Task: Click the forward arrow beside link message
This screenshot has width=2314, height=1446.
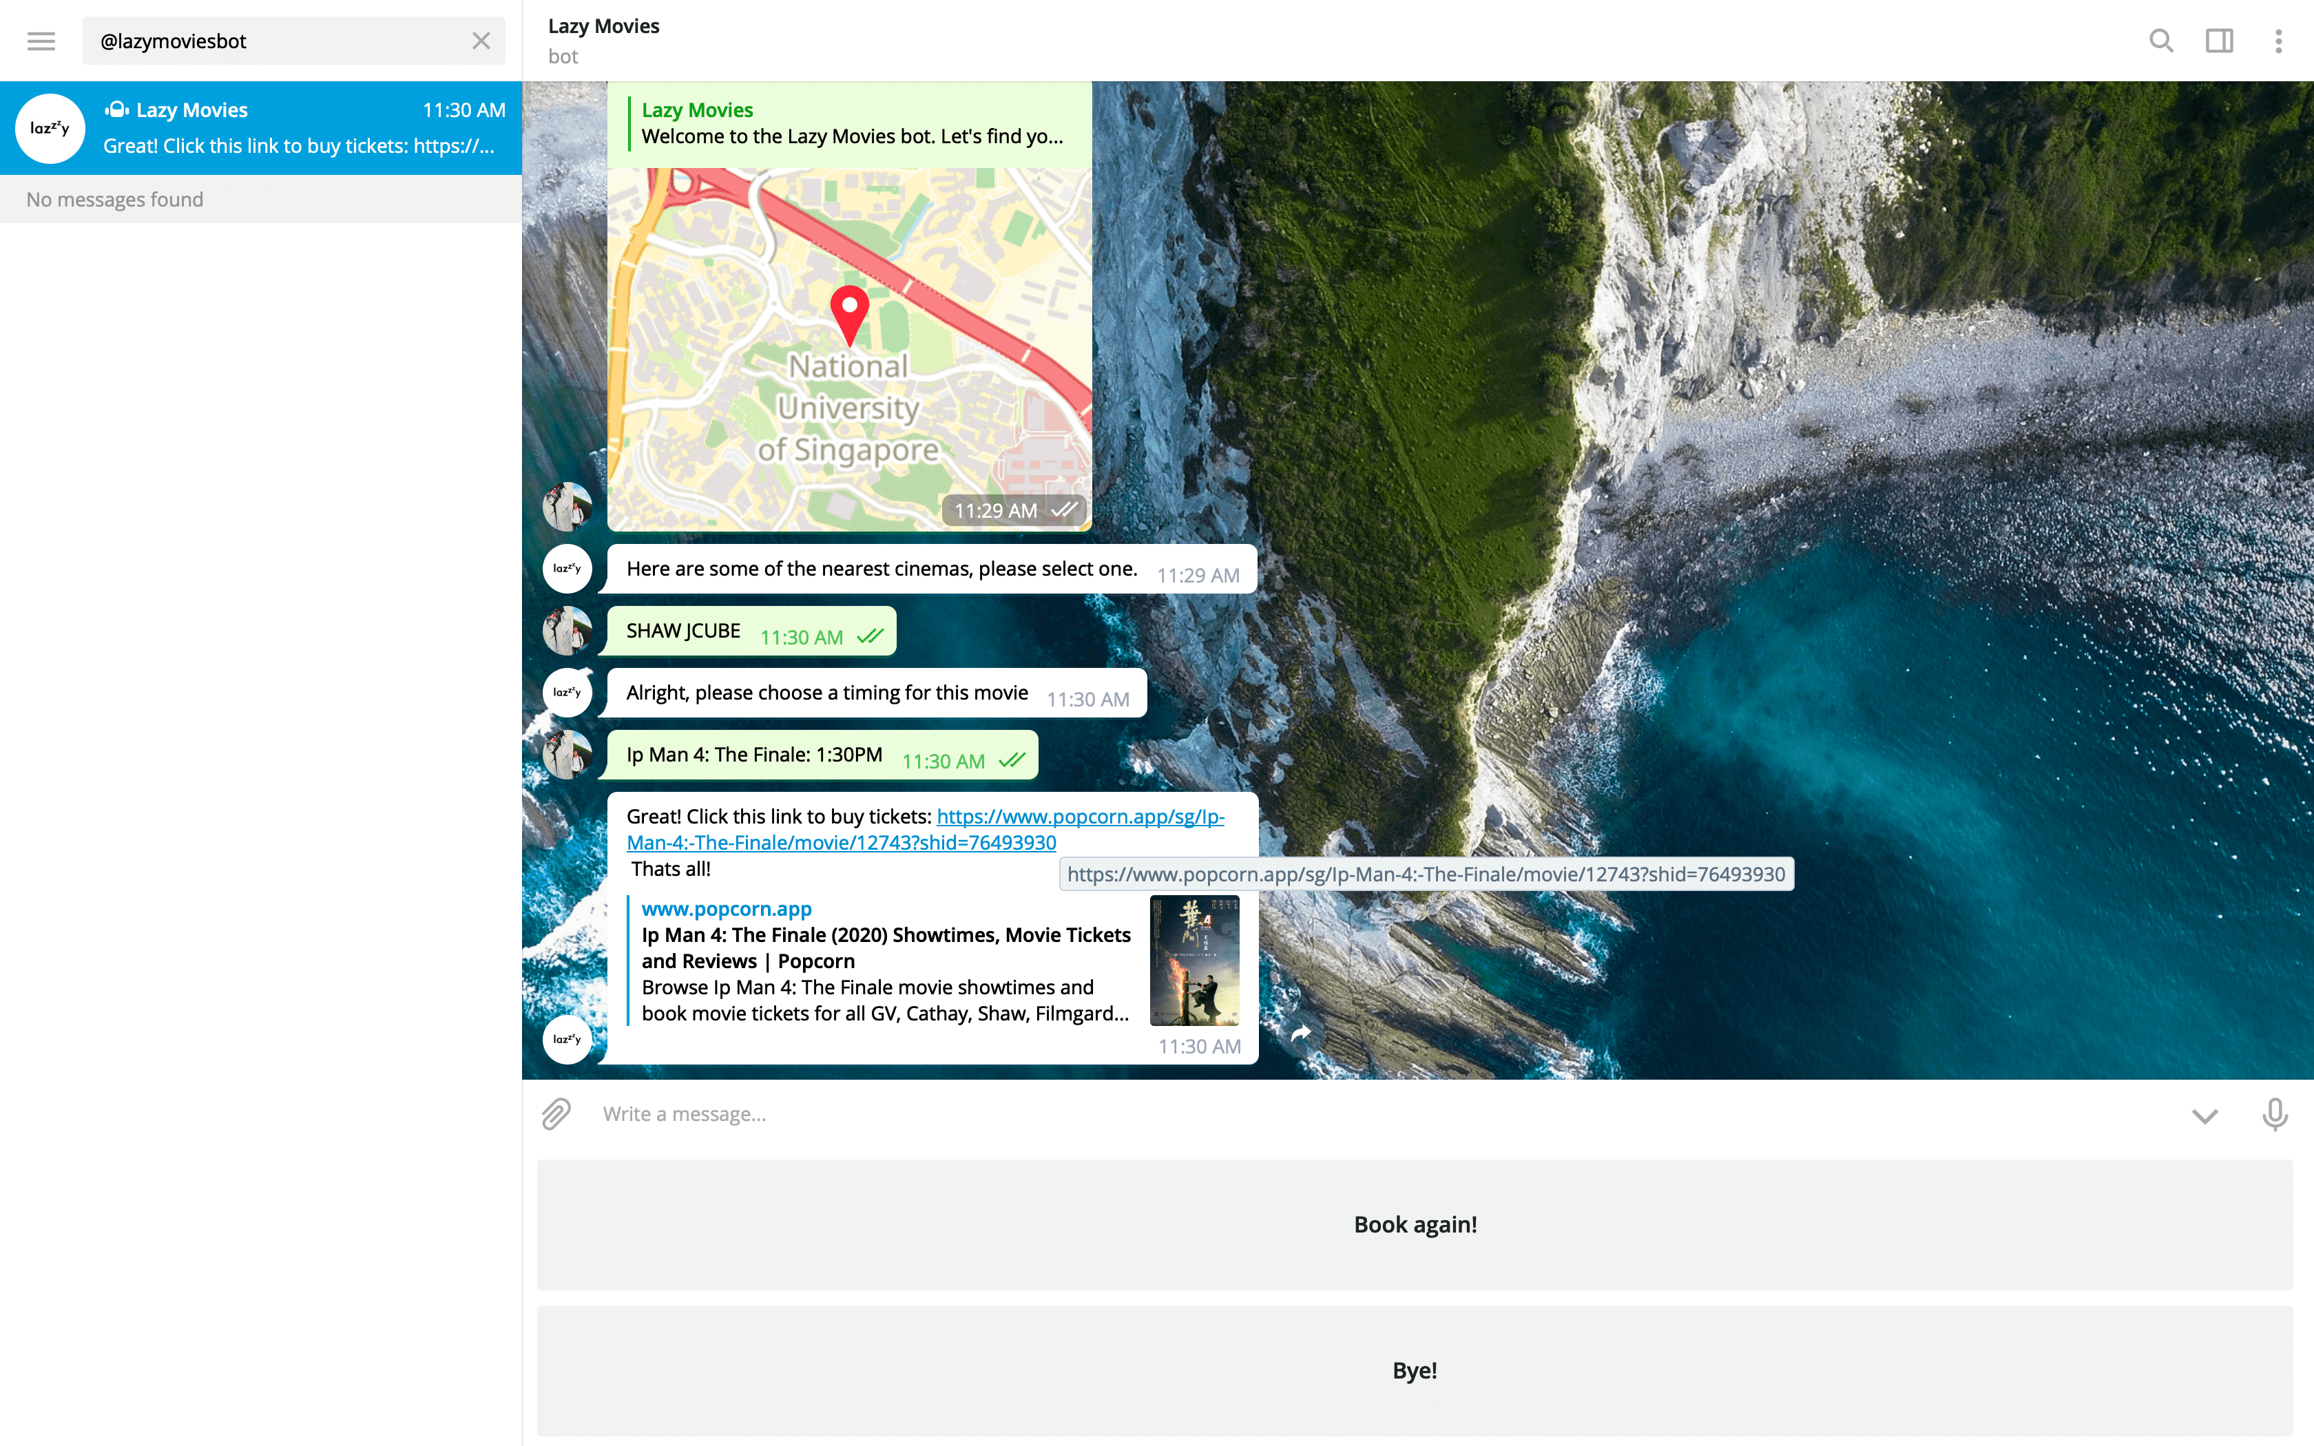Action: [x=1300, y=1034]
